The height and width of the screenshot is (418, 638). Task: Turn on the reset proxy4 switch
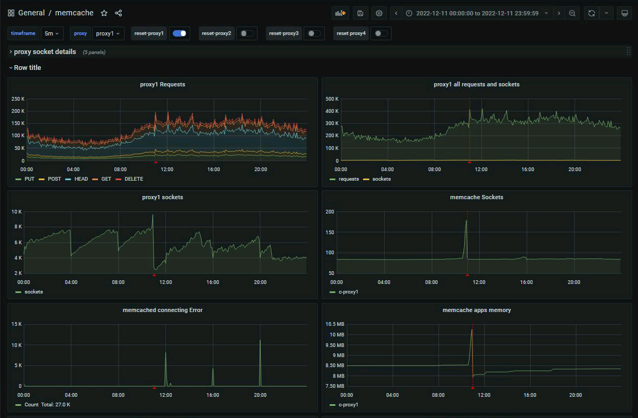pos(380,33)
